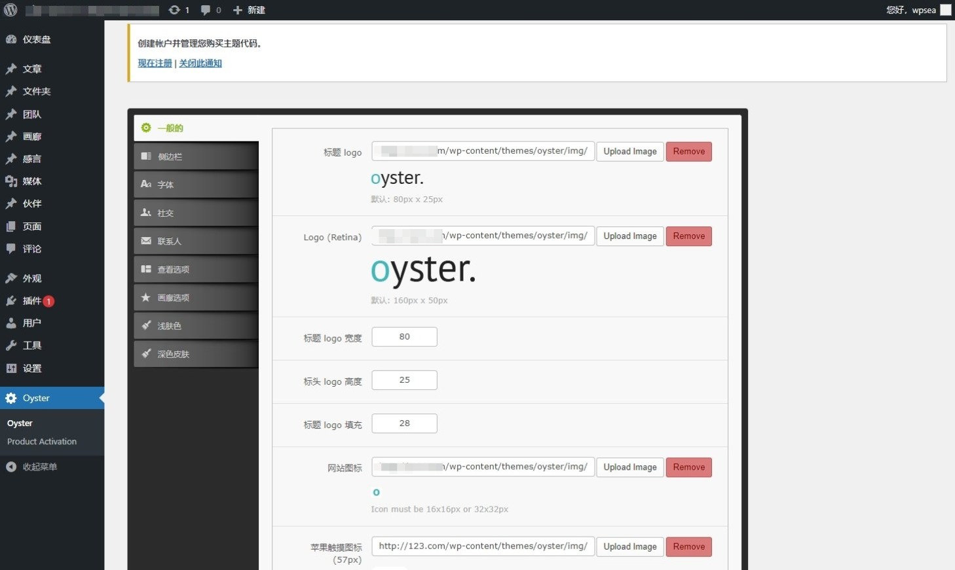955x570 pixels.
Task: Click the 外观 appearance brush icon
Action: coord(11,278)
